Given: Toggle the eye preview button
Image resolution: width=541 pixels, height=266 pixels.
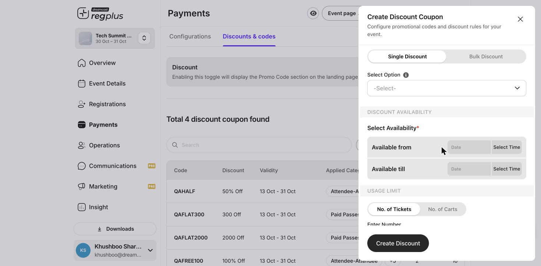Looking at the screenshot, I should tap(313, 13).
